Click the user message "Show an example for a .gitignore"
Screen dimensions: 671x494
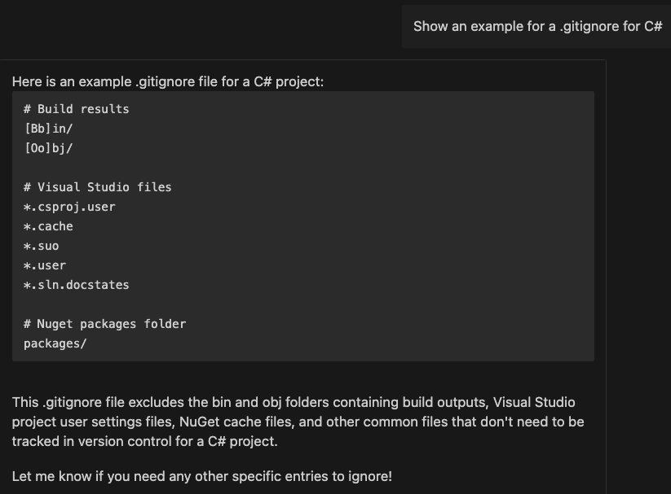(537, 26)
